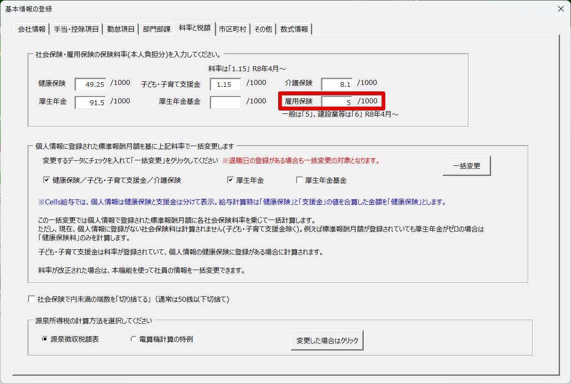
Task: Select the 勤怠項目 tab
Action: [x=121, y=29]
